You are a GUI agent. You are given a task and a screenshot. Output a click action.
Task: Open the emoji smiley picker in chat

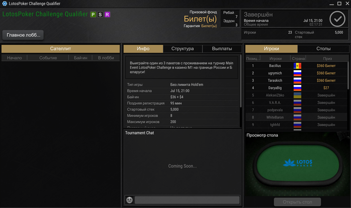[x=129, y=200]
